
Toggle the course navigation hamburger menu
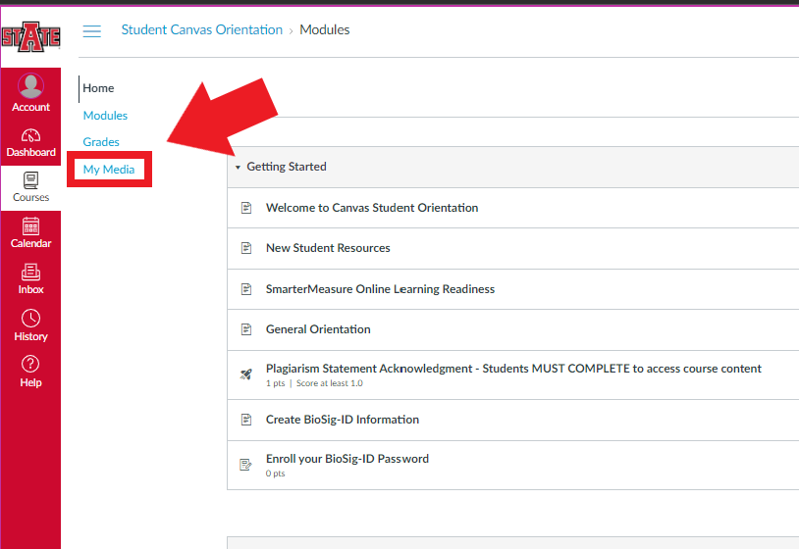tap(91, 31)
